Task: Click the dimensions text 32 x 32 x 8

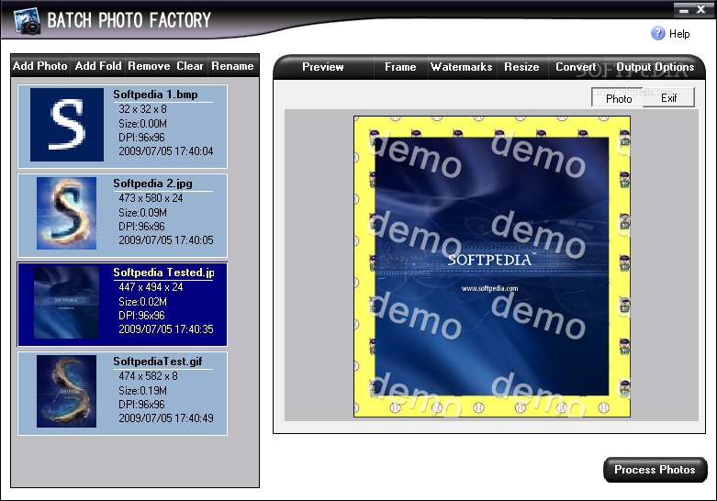Action: [142, 109]
